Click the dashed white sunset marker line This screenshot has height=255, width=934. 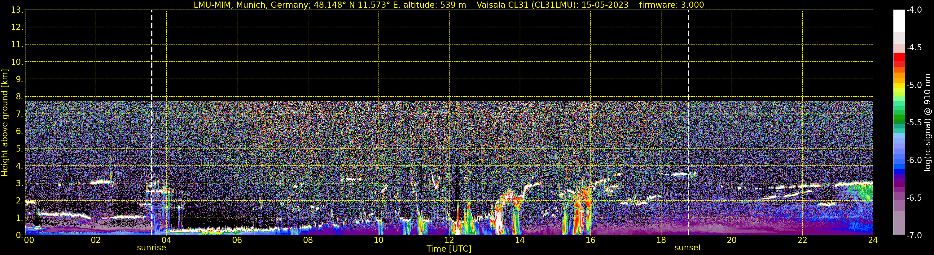point(688,123)
